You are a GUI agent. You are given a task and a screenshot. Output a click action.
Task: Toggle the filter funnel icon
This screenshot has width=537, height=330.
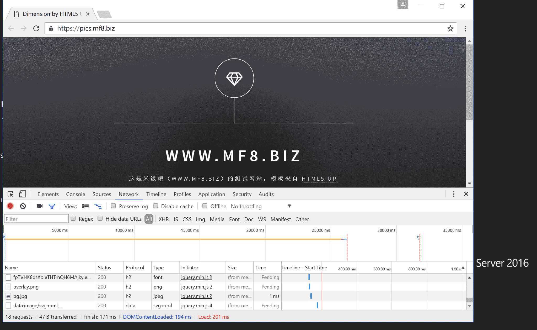pos(52,206)
